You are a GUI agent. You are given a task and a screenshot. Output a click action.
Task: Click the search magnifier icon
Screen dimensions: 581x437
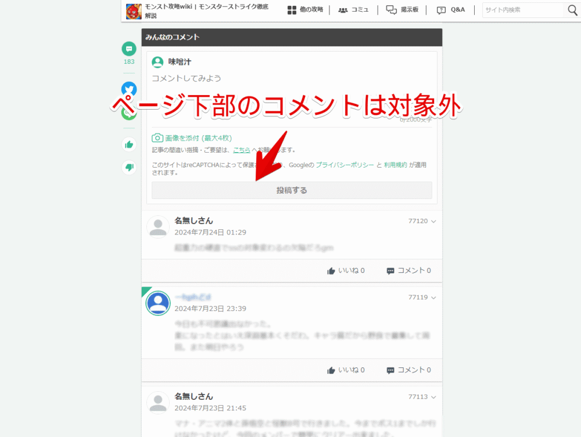[x=572, y=10]
